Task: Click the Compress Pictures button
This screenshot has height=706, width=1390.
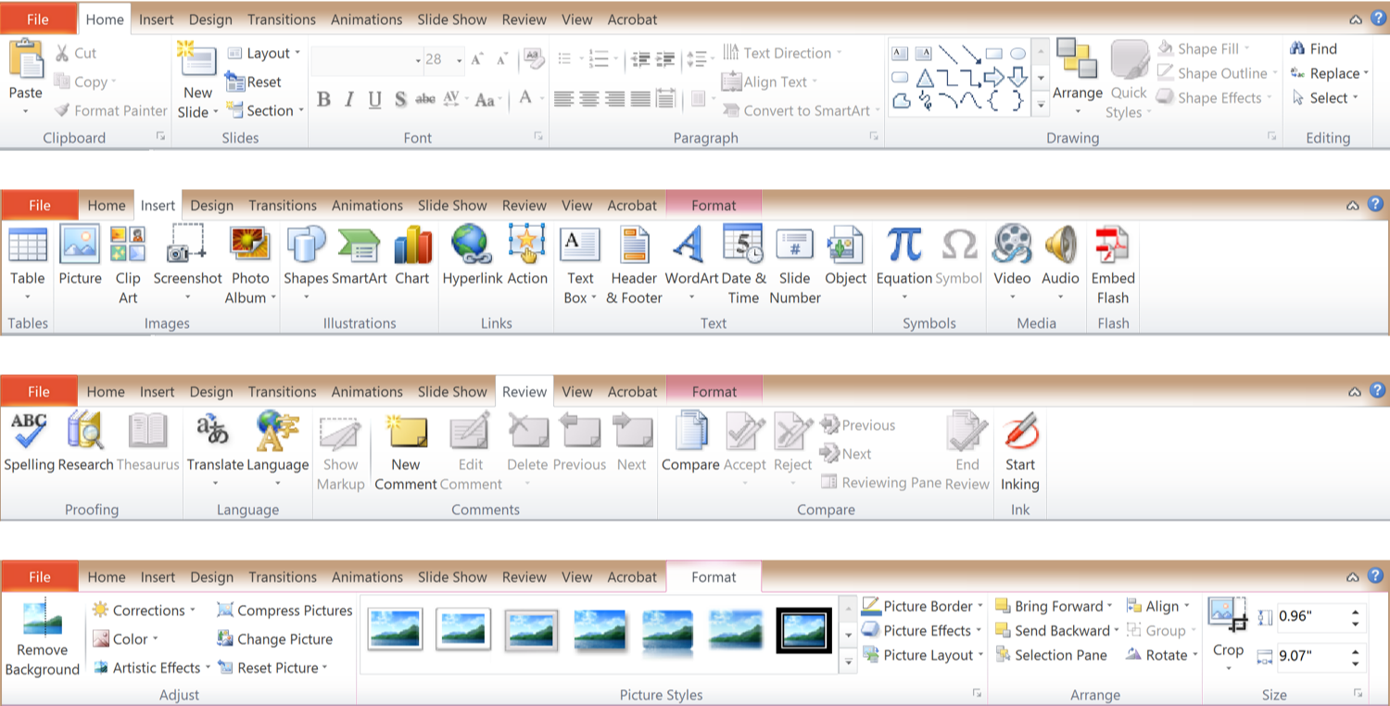Action: (x=284, y=610)
